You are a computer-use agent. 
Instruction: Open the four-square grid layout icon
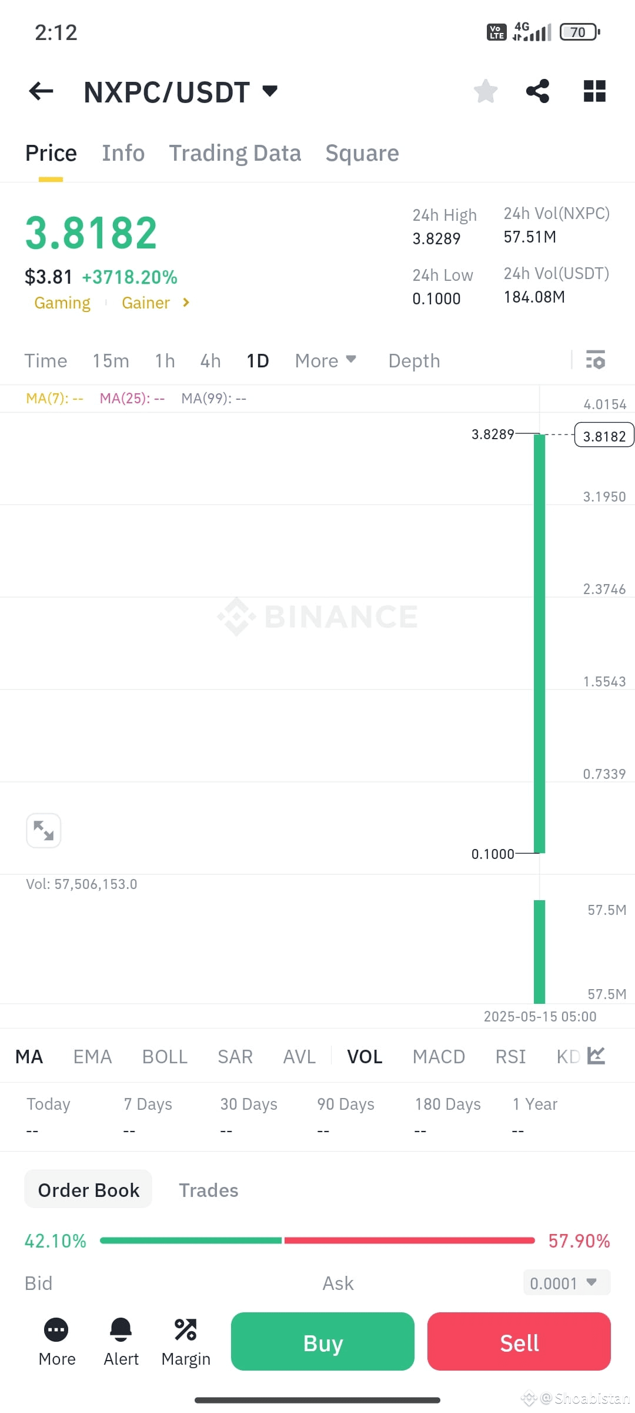point(594,91)
